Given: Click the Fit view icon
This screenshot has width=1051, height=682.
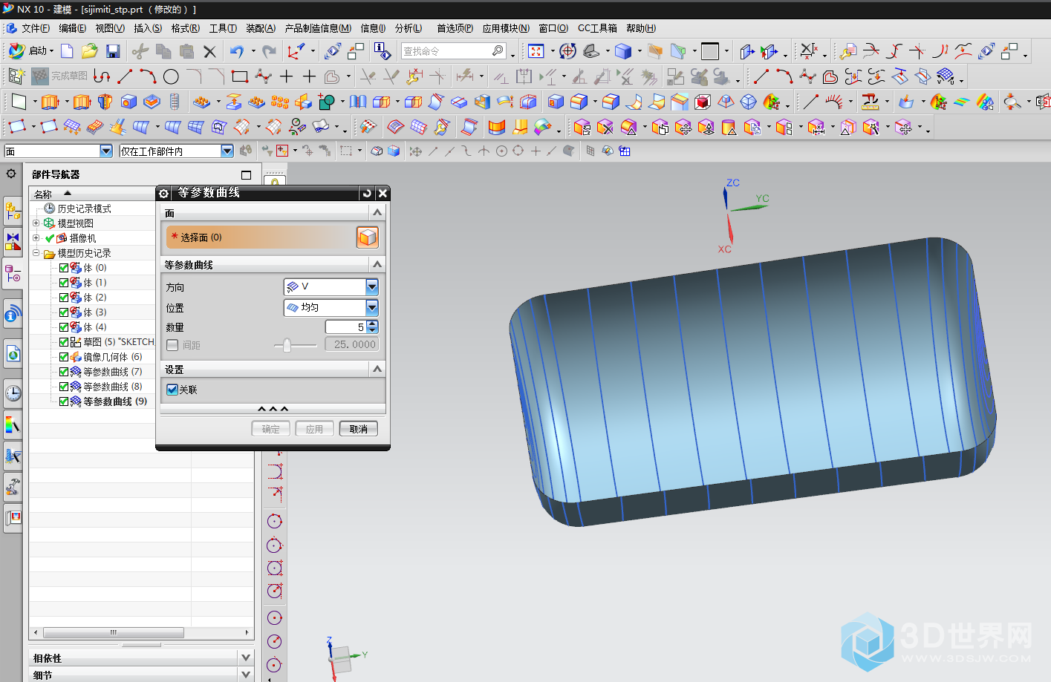Looking at the screenshot, I should (x=536, y=50).
